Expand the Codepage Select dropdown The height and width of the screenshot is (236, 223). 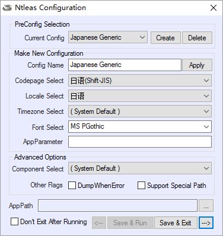(140, 81)
